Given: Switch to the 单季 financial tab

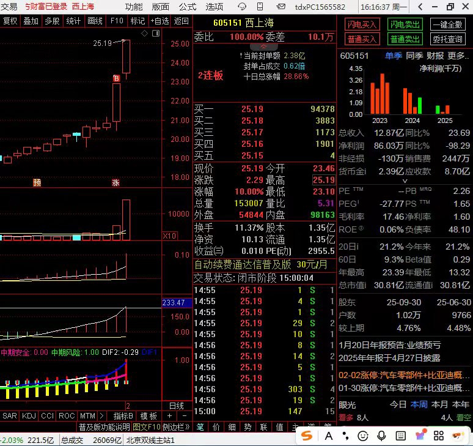Looking at the screenshot, I should (x=394, y=56).
